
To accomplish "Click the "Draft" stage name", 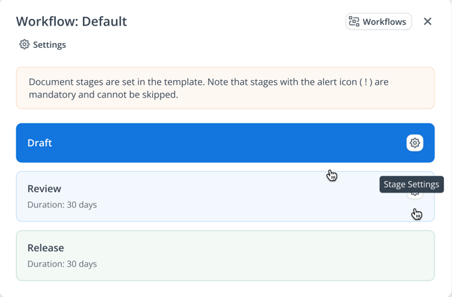I will click(40, 143).
